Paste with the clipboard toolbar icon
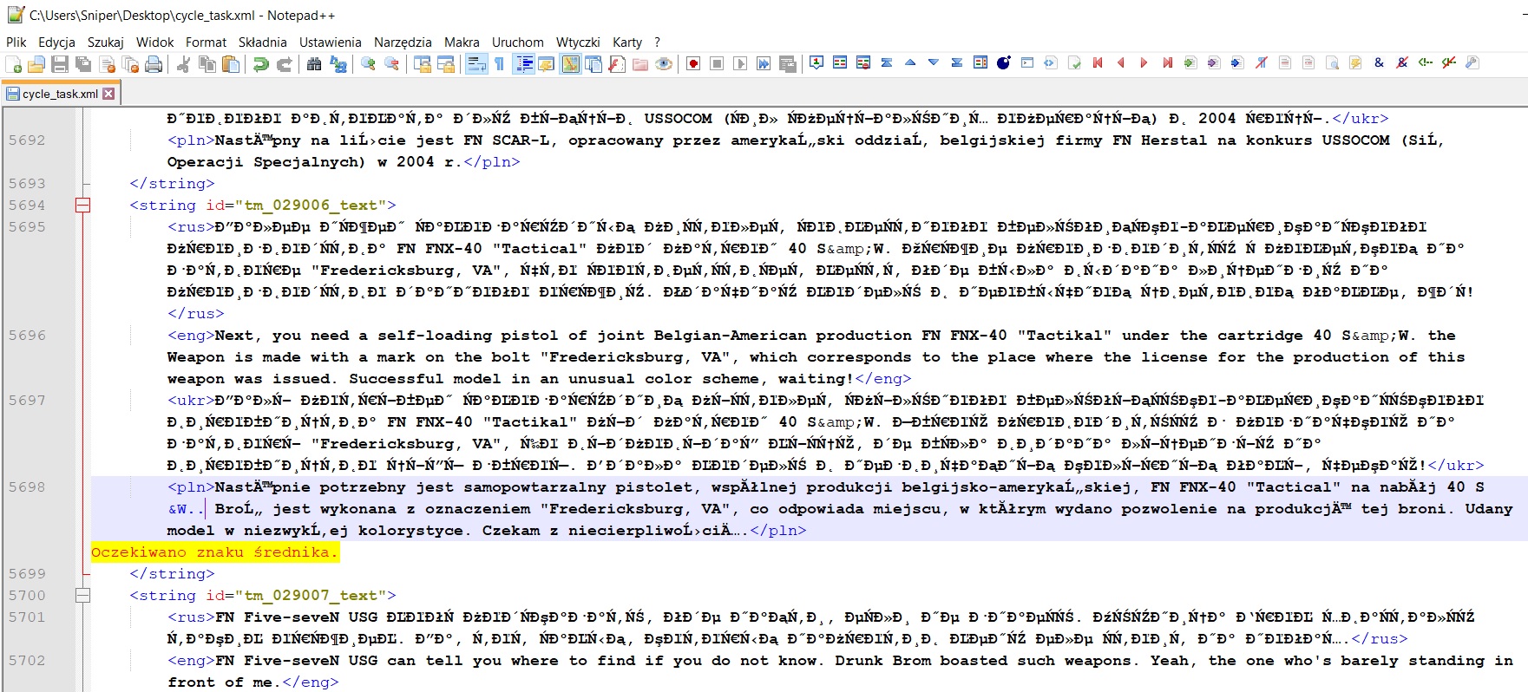The width and height of the screenshot is (1528, 692). click(230, 63)
